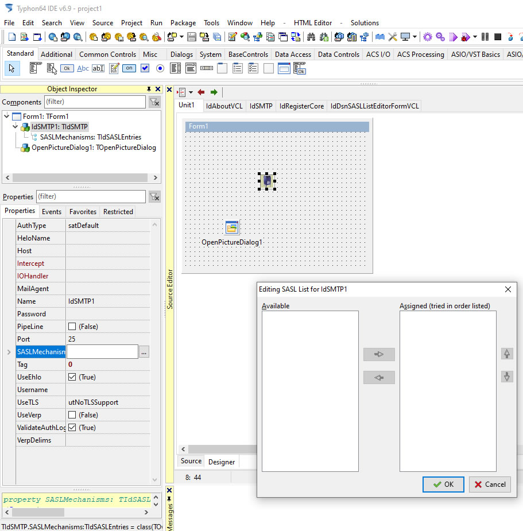This screenshot has height=531, width=523.
Task: Open the HTML Editor menu
Action: [x=313, y=23]
